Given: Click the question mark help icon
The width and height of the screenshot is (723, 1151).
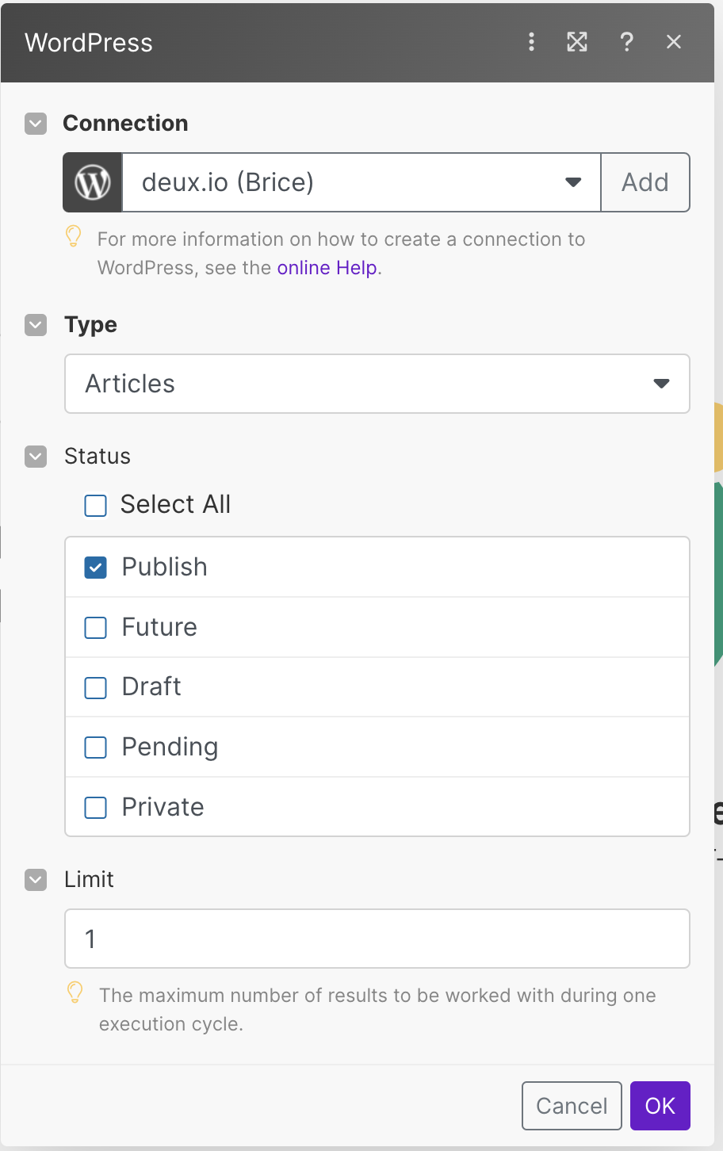Looking at the screenshot, I should (626, 42).
